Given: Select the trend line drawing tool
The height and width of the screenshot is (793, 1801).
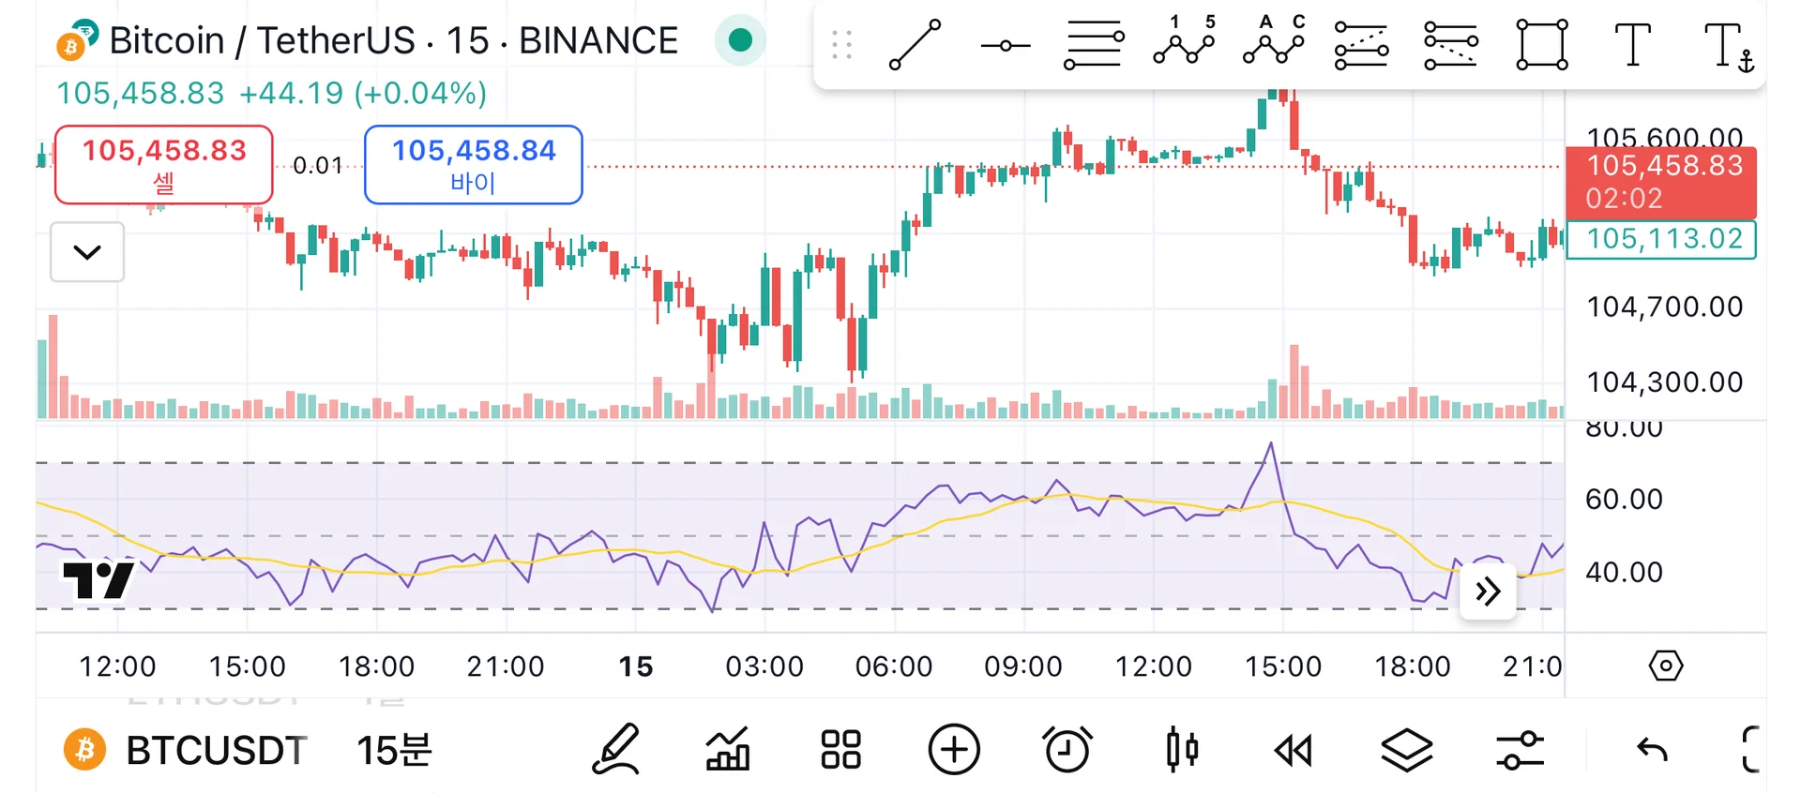Looking at the screenshot, I should pos(915,44).
